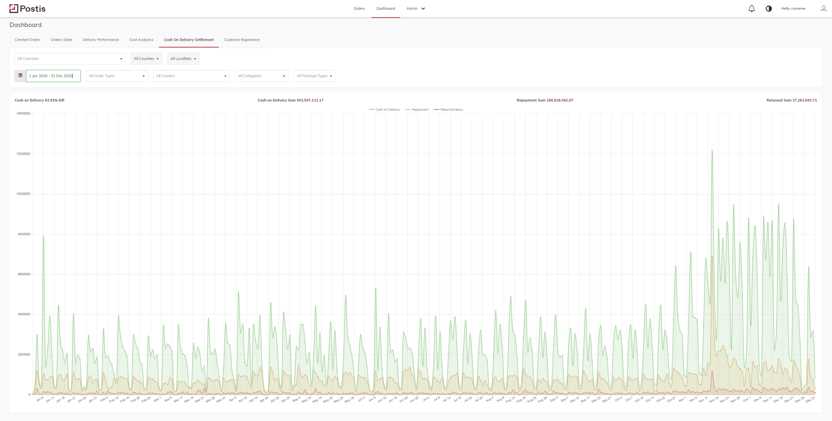Open the All Counties dropdown
The image size is (832, 421).
[146, 59]
